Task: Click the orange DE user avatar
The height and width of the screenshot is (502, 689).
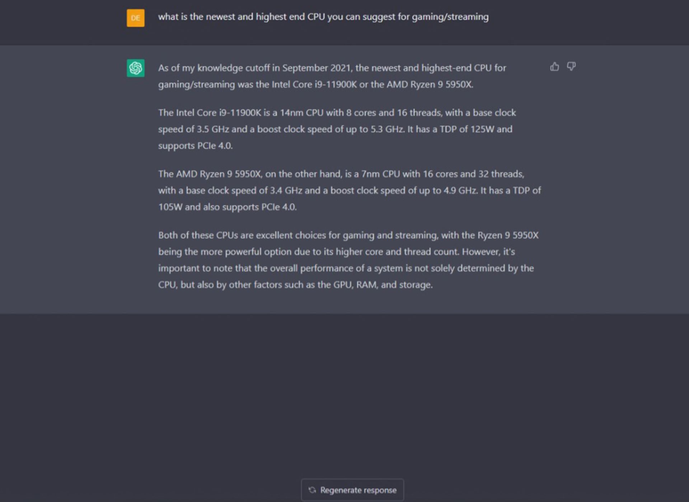Action: click(136, 18)
